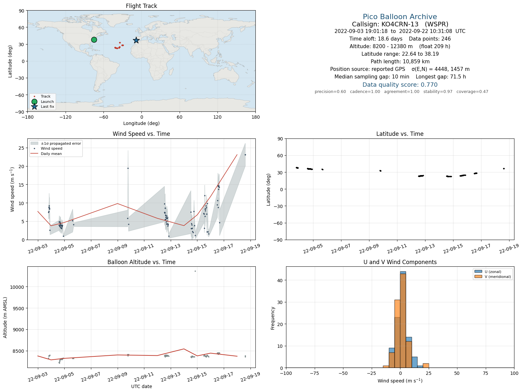Click the orange V (meridional) legend swatch

(x=478, y=277)
